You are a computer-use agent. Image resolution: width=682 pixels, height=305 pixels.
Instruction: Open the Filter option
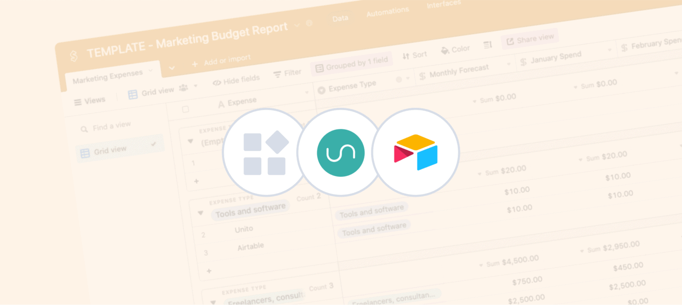click(287, 73)
